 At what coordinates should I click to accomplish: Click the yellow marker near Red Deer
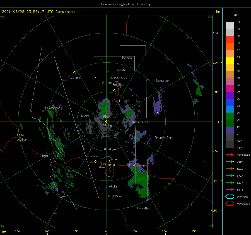click(115, 91)
